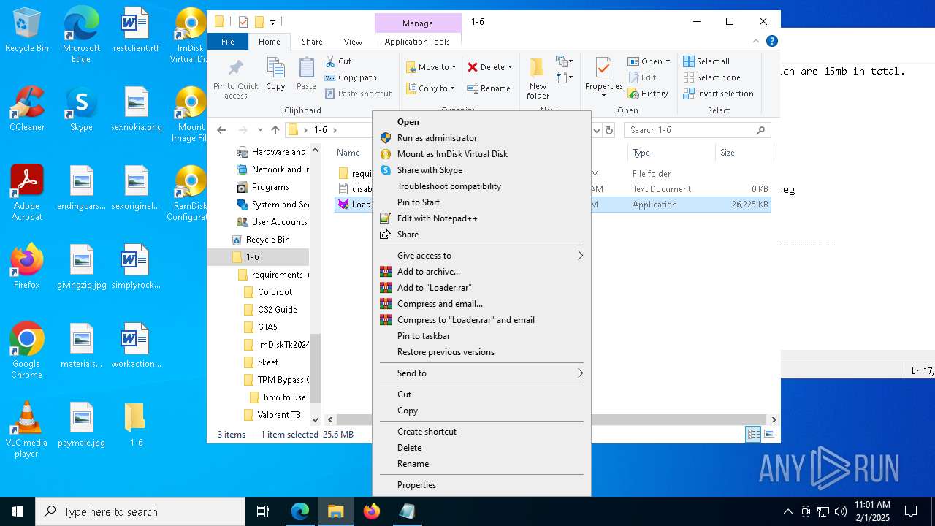Click the New folder icon

(x=538, y=68)
